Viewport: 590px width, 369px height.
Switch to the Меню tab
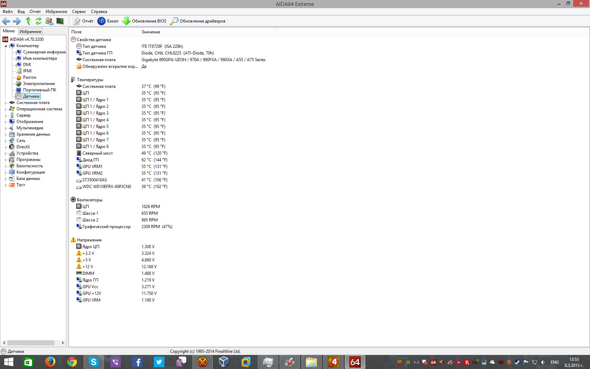click(9, 31)
